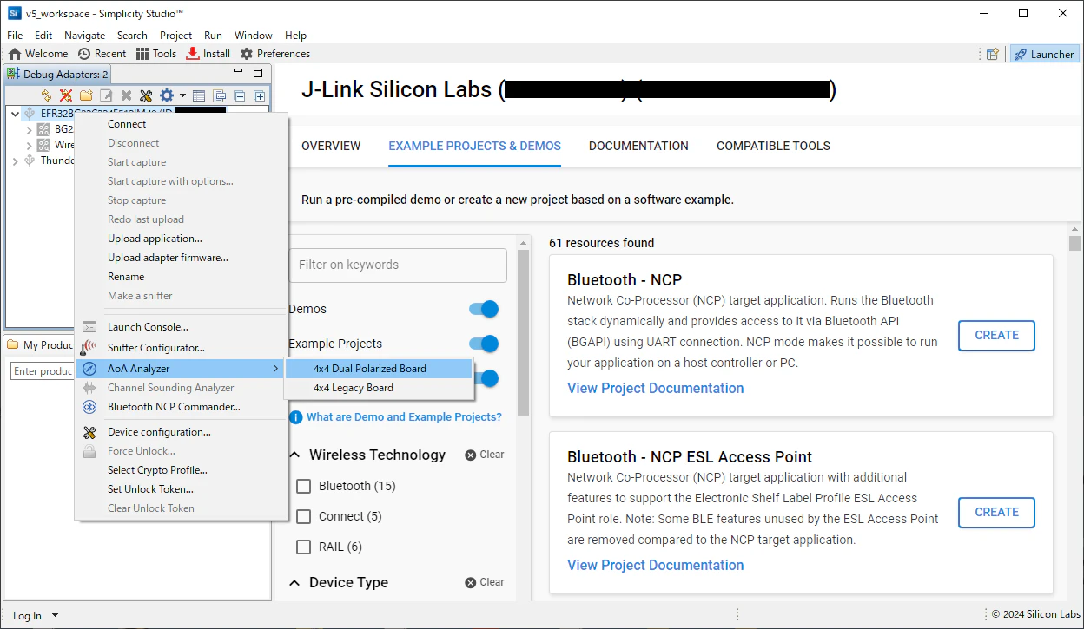
Task: Click the AoA Analyzer compass icon
Action: point(89,369)
